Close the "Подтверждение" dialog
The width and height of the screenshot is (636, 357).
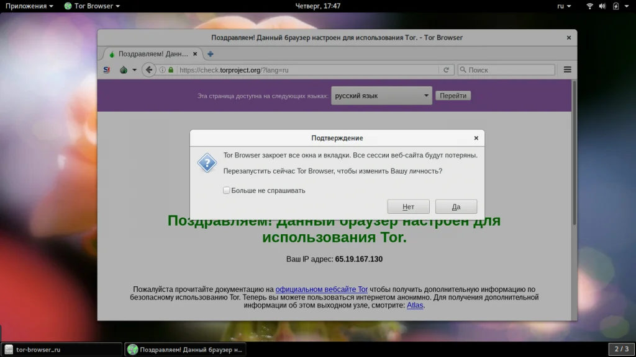pos(476,138)
